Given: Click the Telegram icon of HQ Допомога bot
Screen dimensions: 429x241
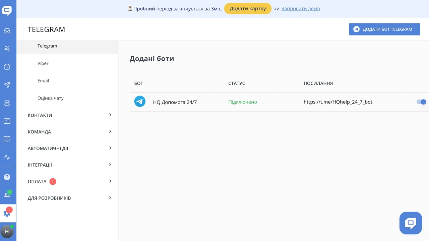Looking at the screenshot, I should pos(140,102).
